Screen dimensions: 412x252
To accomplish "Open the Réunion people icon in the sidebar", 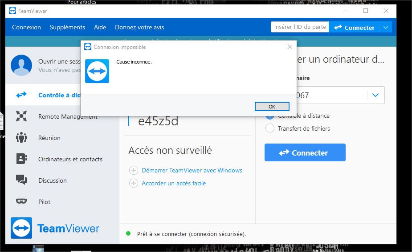I will click(21, 137).
